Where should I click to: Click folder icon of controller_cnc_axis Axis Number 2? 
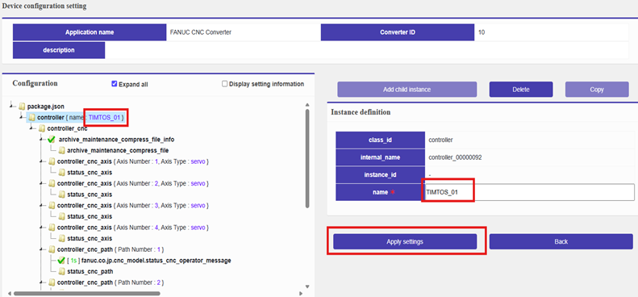pos(52,184)
